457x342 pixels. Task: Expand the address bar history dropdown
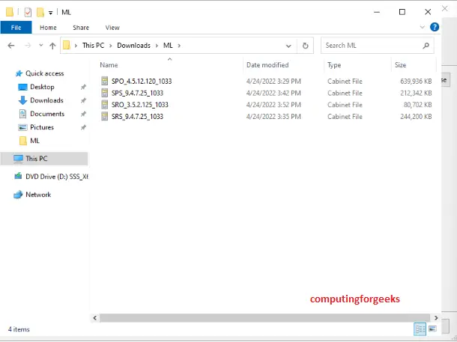[x=288, y=46]
